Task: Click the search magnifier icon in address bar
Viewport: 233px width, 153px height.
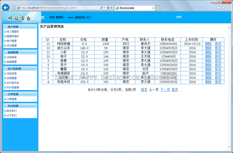Action: (x=102, y=8)
